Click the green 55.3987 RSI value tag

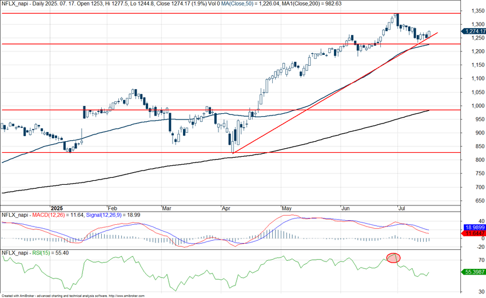coord(474,272)
